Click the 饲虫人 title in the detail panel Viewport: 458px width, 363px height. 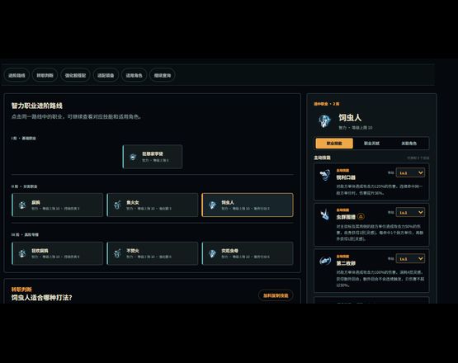pyautogui.click(x=350, y=118)
